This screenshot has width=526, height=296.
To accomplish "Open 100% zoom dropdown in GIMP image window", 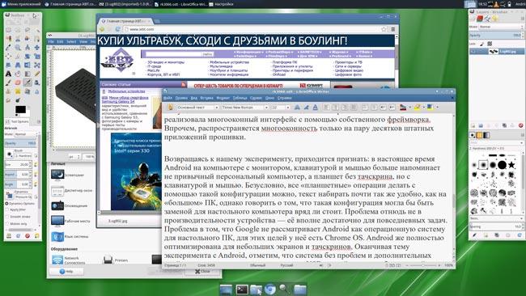I will 89,157.
